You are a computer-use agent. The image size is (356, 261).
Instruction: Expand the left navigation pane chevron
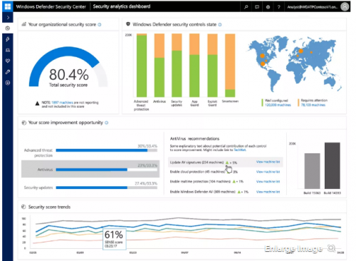8,17
